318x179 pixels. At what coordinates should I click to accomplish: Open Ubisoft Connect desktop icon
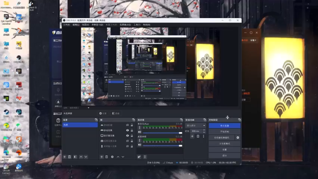pos(6,169)
